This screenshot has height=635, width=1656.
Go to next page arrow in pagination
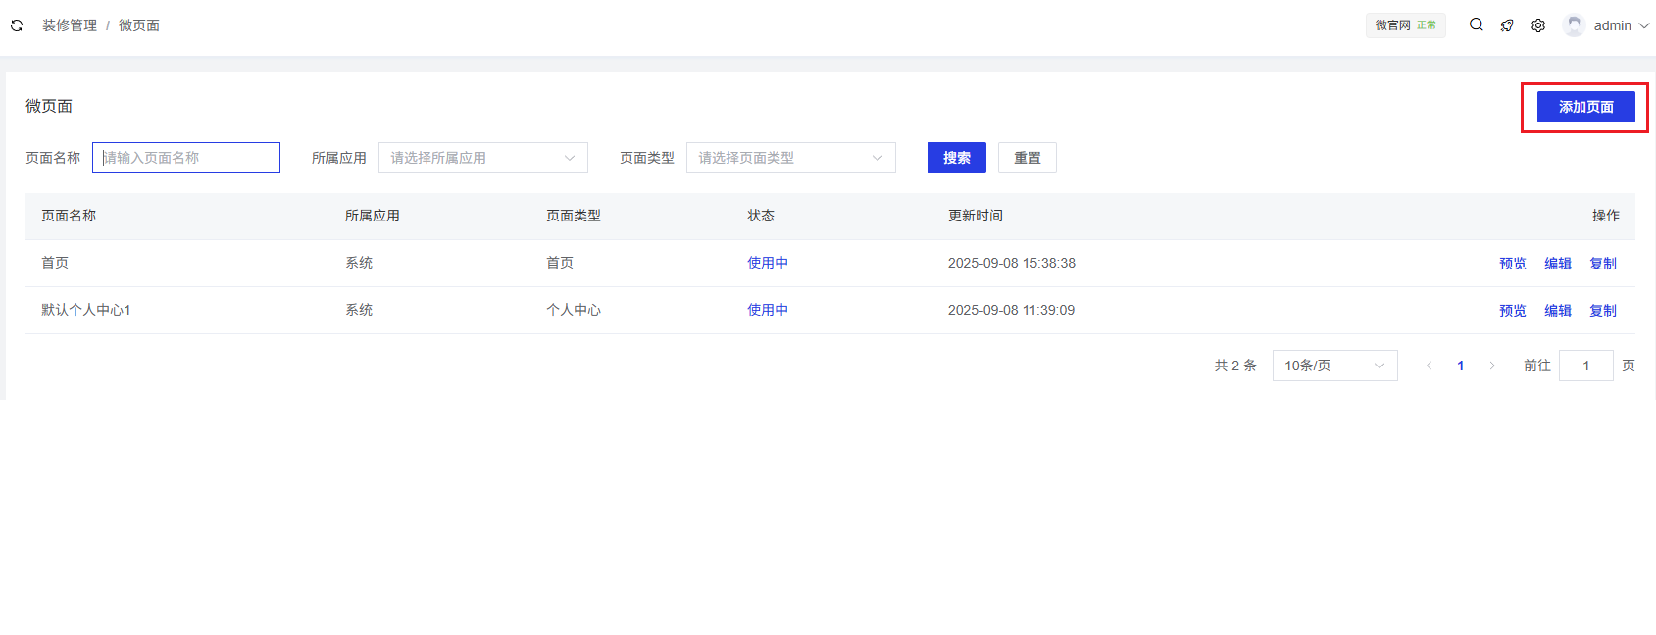tap(1492, 366)
